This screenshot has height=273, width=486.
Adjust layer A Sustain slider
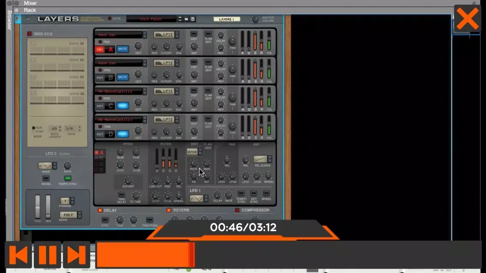[255, 41]
